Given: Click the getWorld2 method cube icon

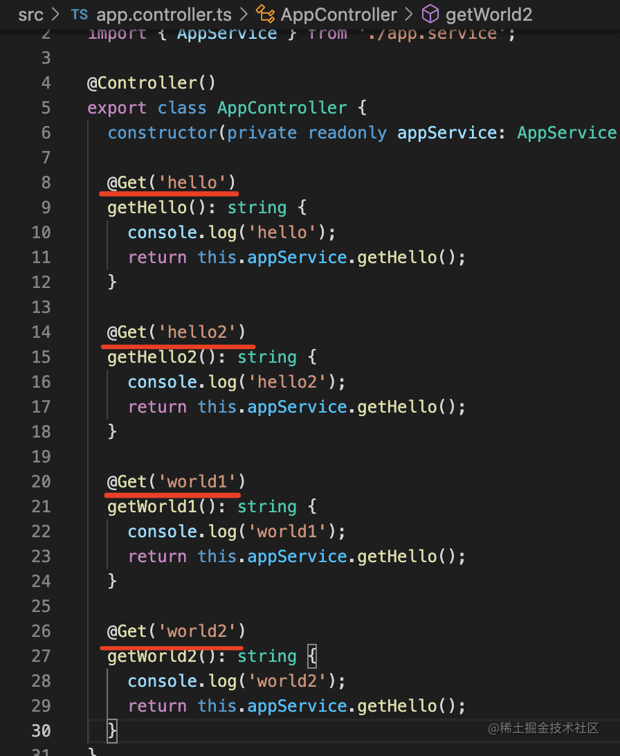Looking at the screenshot, I should point(430,15).
